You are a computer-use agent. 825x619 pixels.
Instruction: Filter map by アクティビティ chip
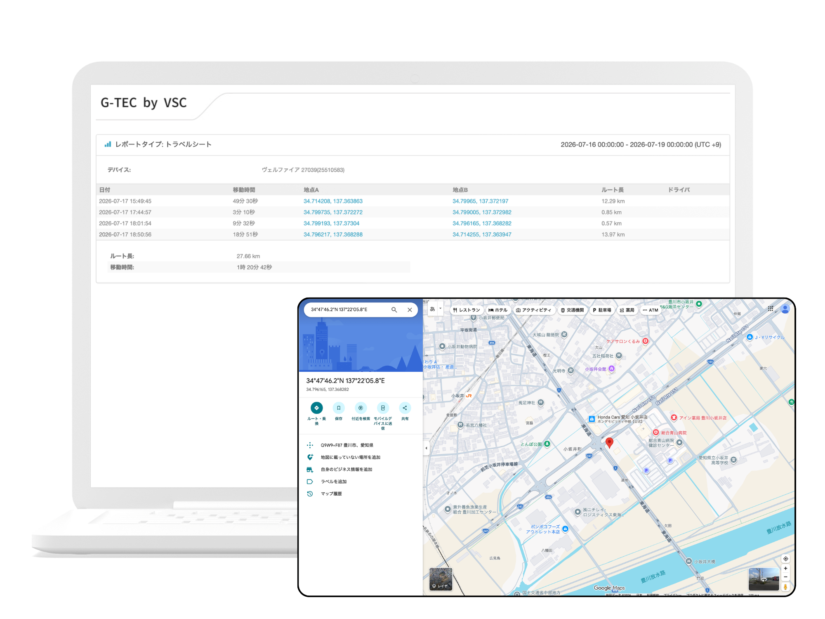[533, 310]
